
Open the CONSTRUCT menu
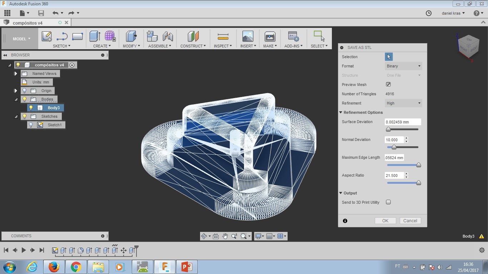point(193,46)
